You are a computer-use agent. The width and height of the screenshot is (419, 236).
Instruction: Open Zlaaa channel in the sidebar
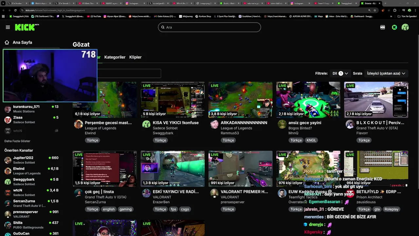(x=31, y=120)
